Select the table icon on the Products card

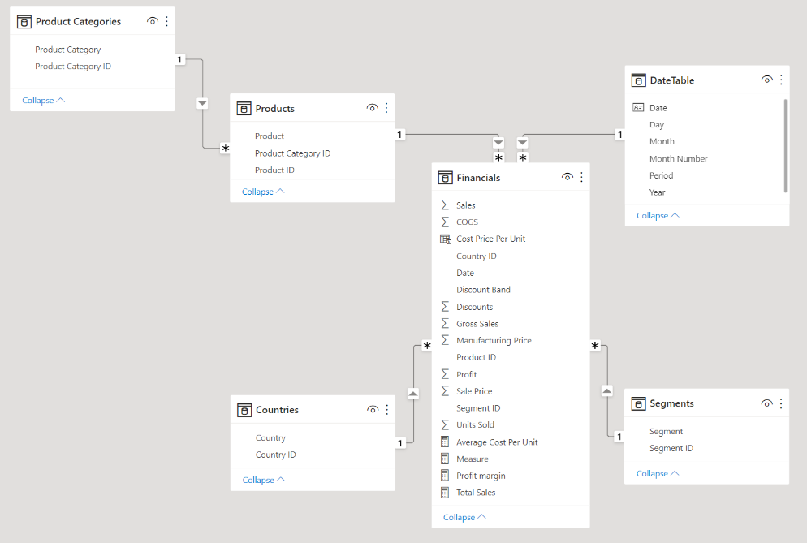click(244, 108)
